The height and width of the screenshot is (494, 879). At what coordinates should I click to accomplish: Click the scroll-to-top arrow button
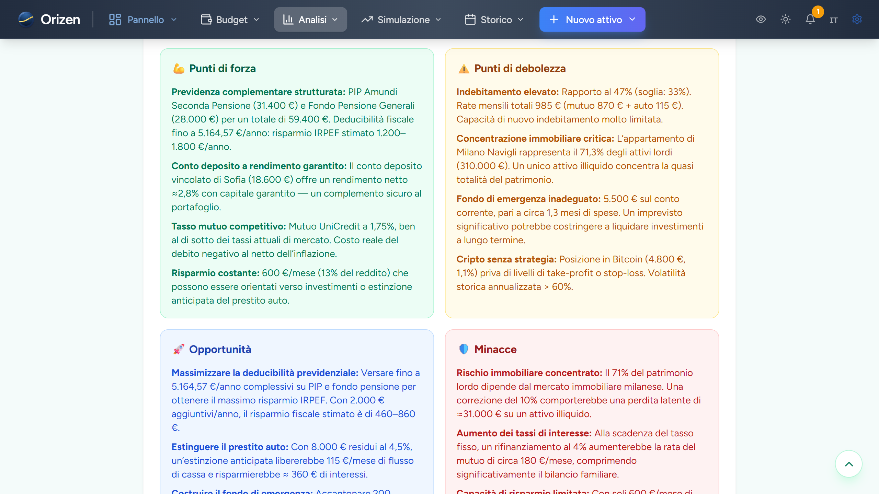(x=848, y=464)
